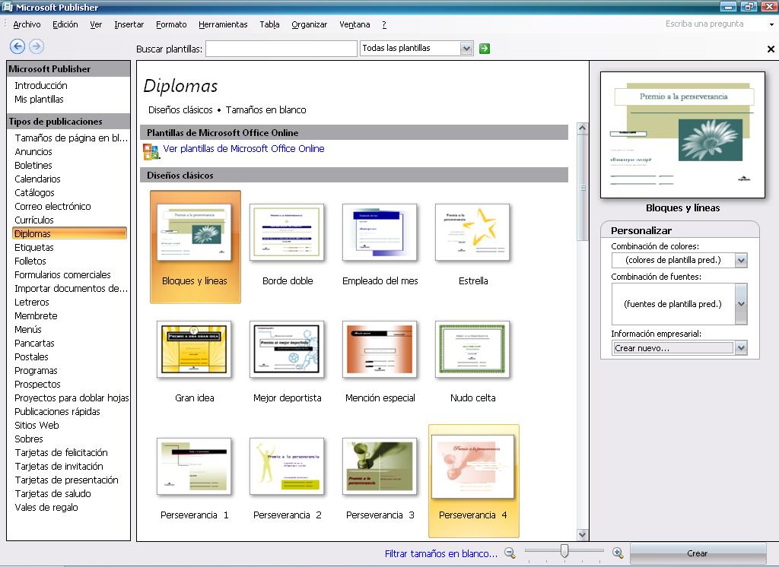Open Mis plantillas in the sidebar

click(x=40, y=100)
